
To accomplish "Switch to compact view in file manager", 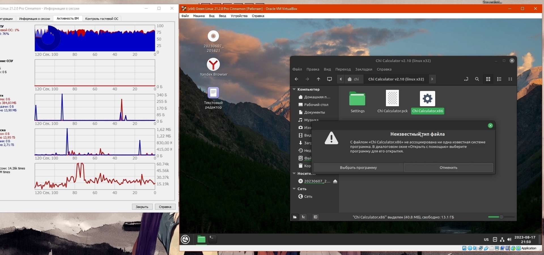I will (x=511, y=79).
